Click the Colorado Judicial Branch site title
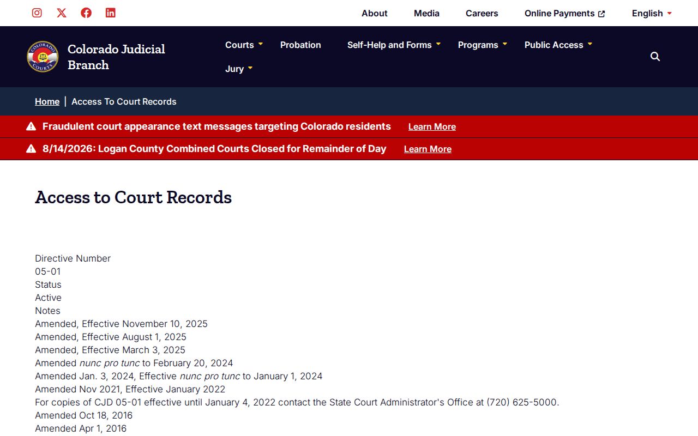 (116, 57)
